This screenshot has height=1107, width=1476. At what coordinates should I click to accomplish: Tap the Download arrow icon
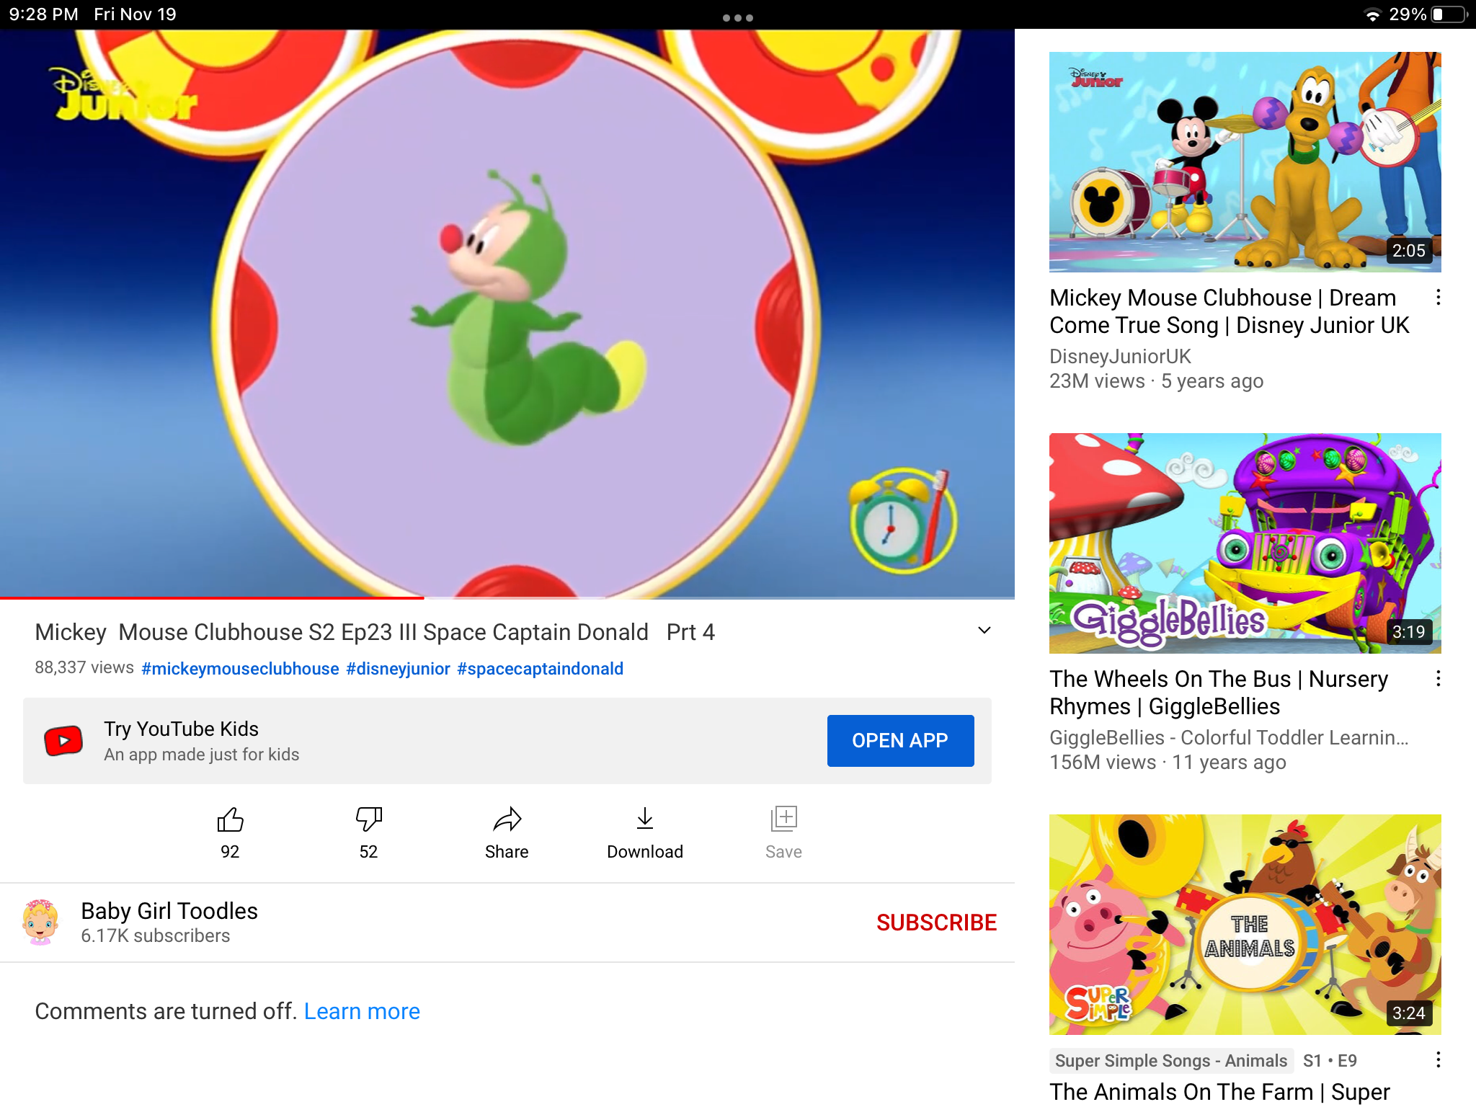pos(645,819)
